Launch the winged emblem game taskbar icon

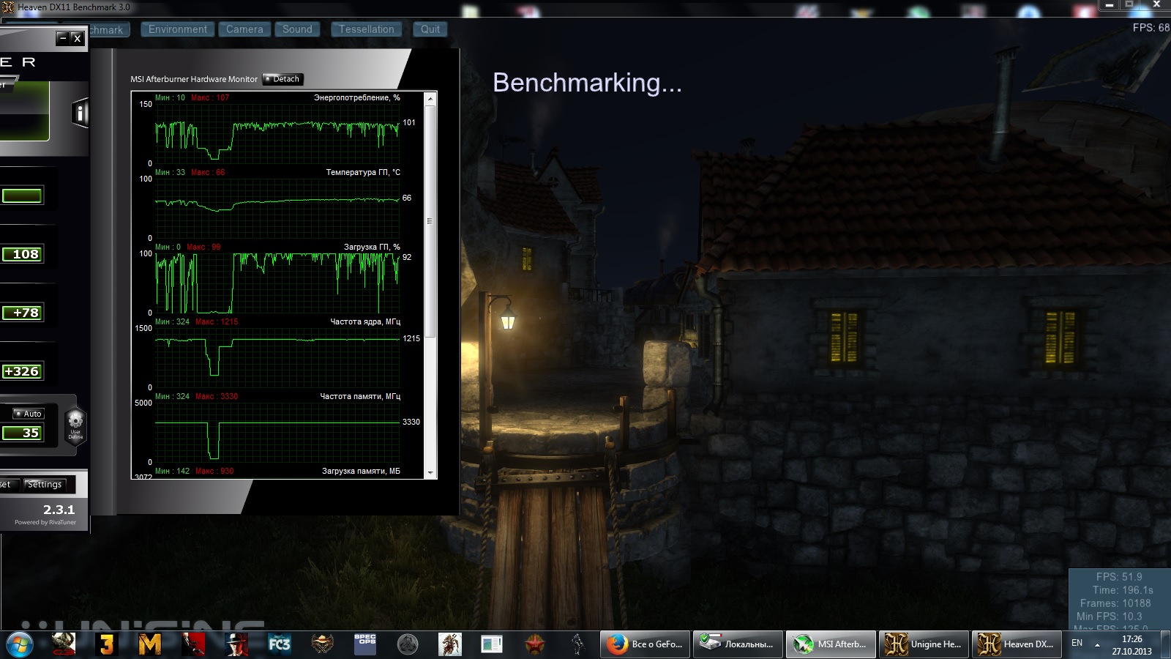pyautogui.click(x=322, y=644)
